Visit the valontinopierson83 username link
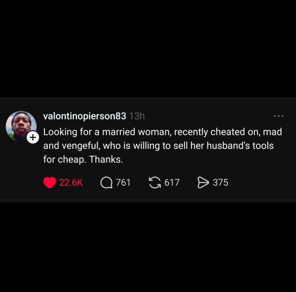296x292 pixels. click(84, 116)
